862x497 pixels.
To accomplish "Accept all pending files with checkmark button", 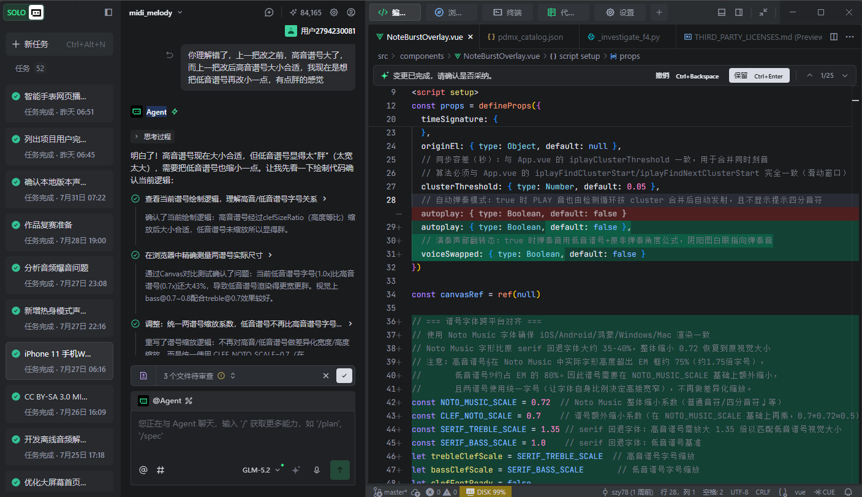I will tap(344, 376).
